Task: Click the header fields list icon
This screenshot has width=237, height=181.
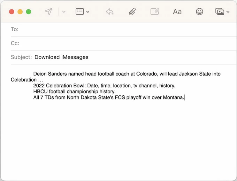Action: (80, 11)
